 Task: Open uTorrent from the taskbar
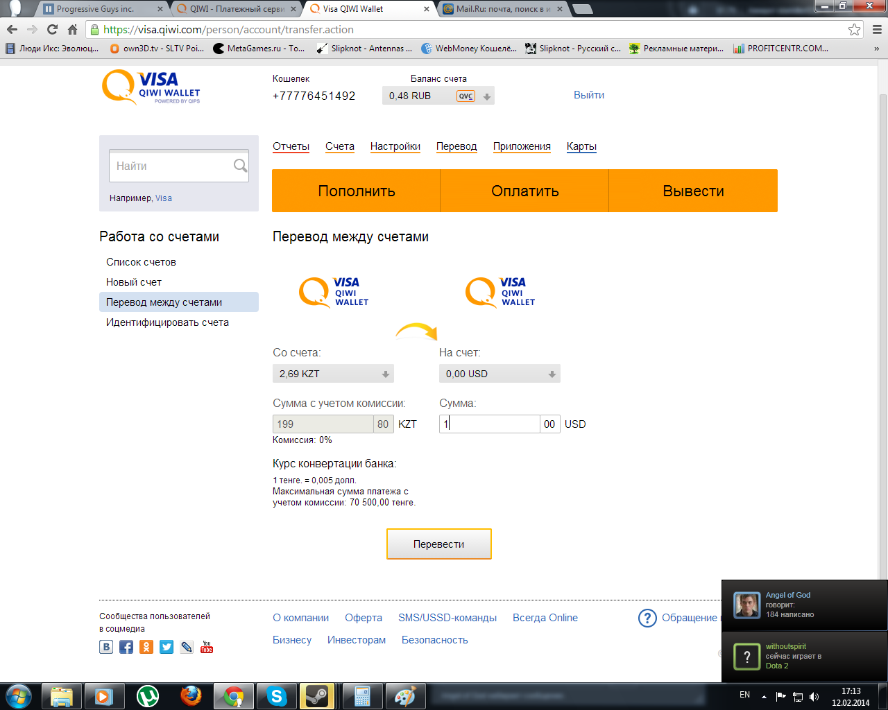[148, 696]
